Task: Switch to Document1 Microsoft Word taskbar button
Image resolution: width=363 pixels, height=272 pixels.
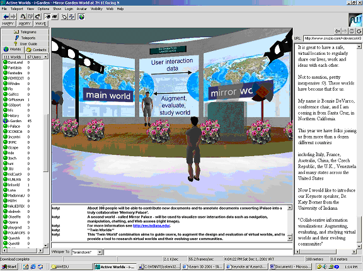Action: (291, 267)
